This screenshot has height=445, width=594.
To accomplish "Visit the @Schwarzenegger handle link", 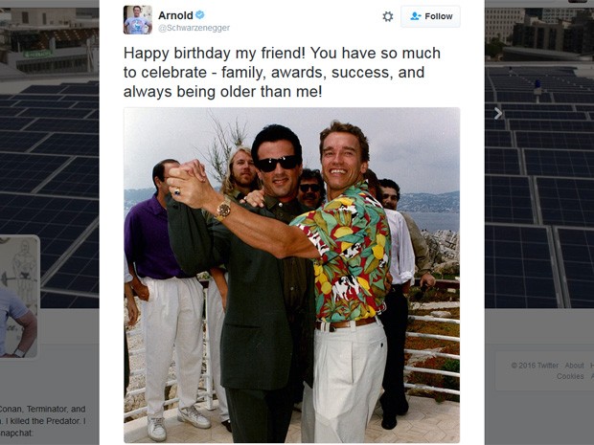I will click(x=193, y=28).
